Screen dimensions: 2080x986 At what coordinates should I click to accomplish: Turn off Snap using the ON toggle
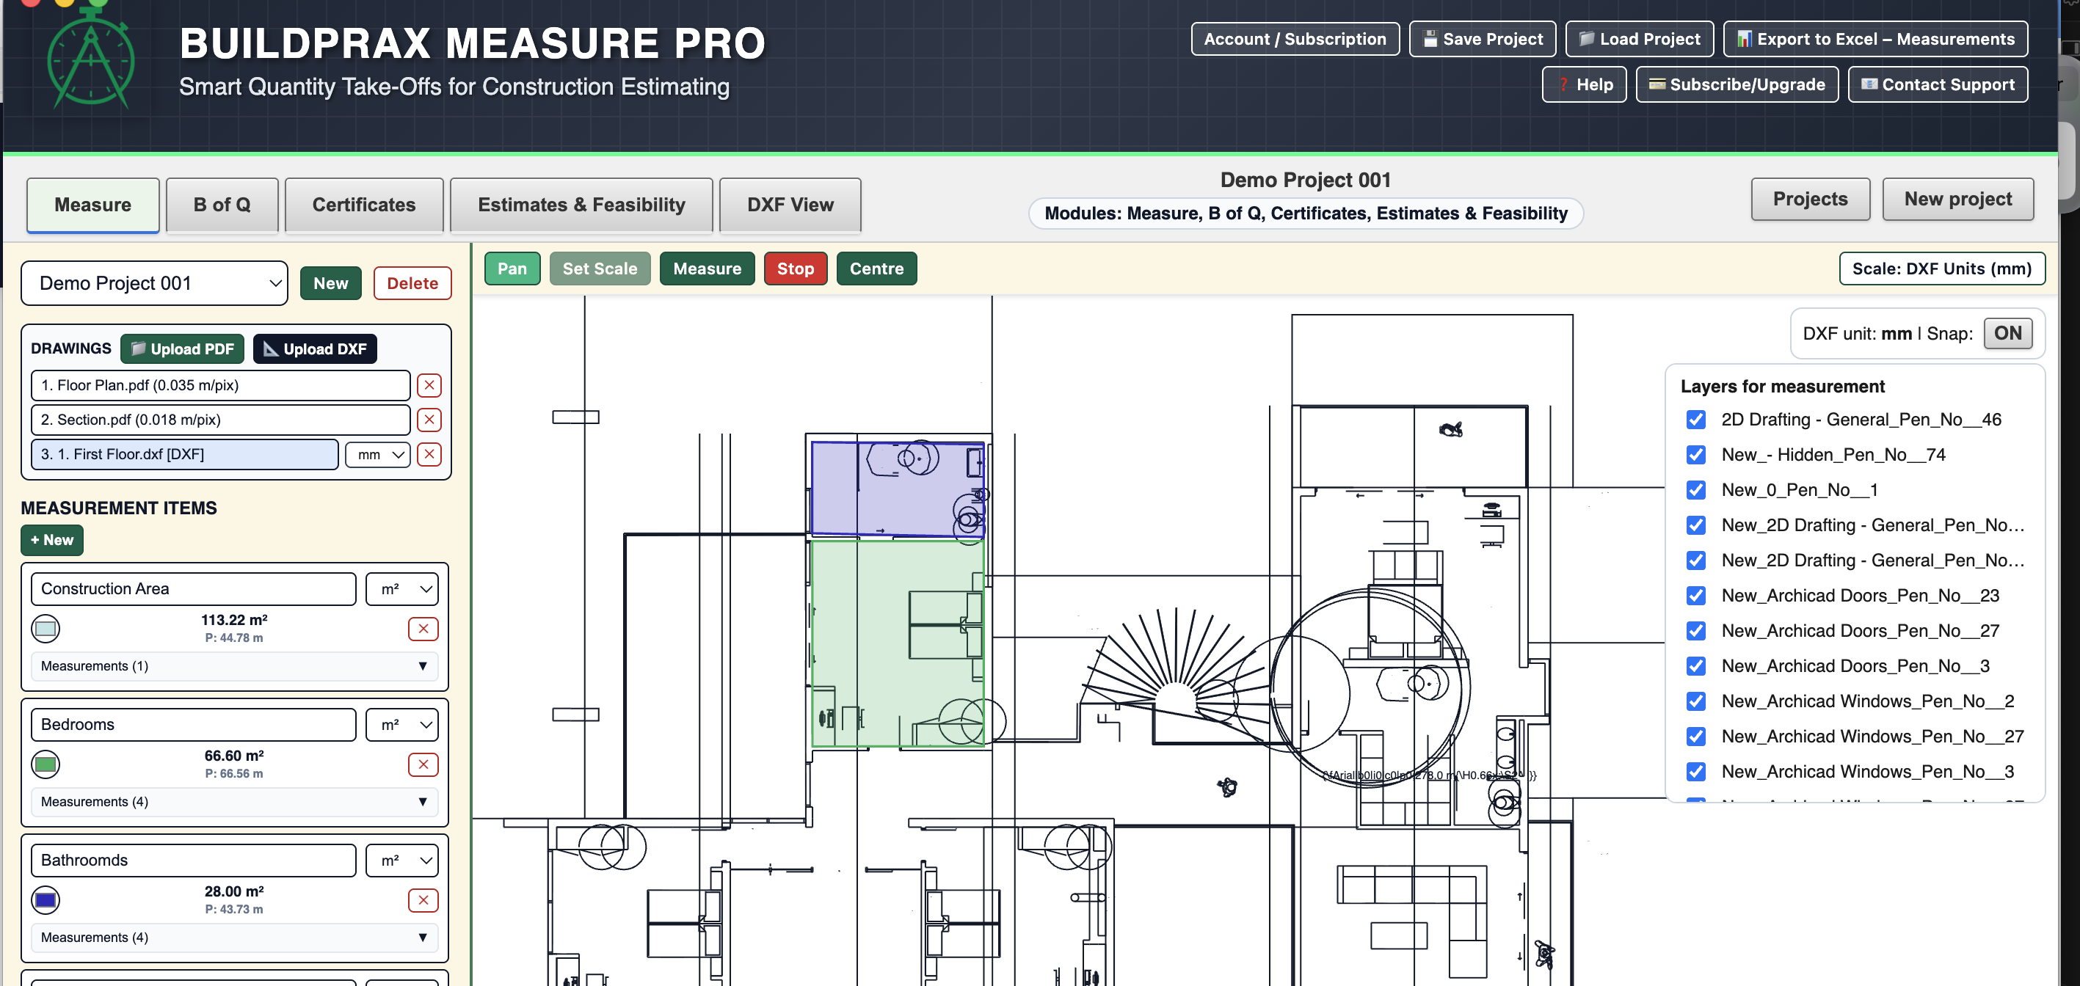point(2007,333)
